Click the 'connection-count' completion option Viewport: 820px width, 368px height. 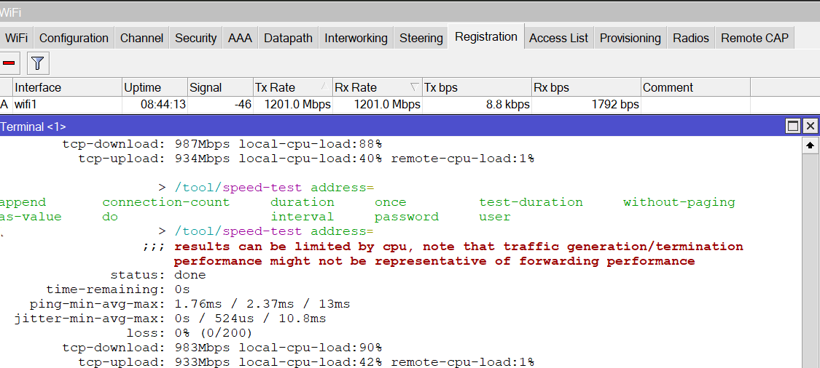pyautogui.click(x=165, y=202)
